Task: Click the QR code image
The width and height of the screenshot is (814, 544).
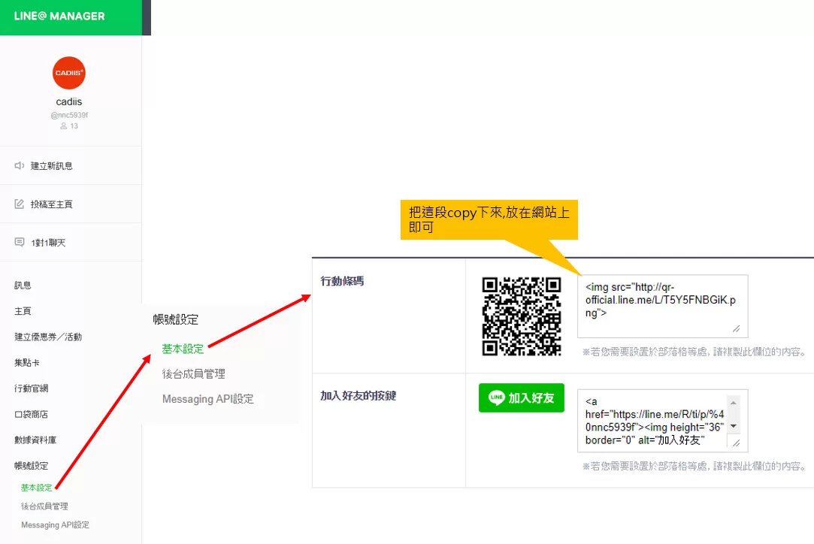Action: tap(522, 316)
